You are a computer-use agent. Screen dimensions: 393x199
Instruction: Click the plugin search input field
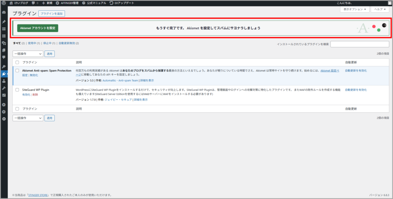pos(360,44)
